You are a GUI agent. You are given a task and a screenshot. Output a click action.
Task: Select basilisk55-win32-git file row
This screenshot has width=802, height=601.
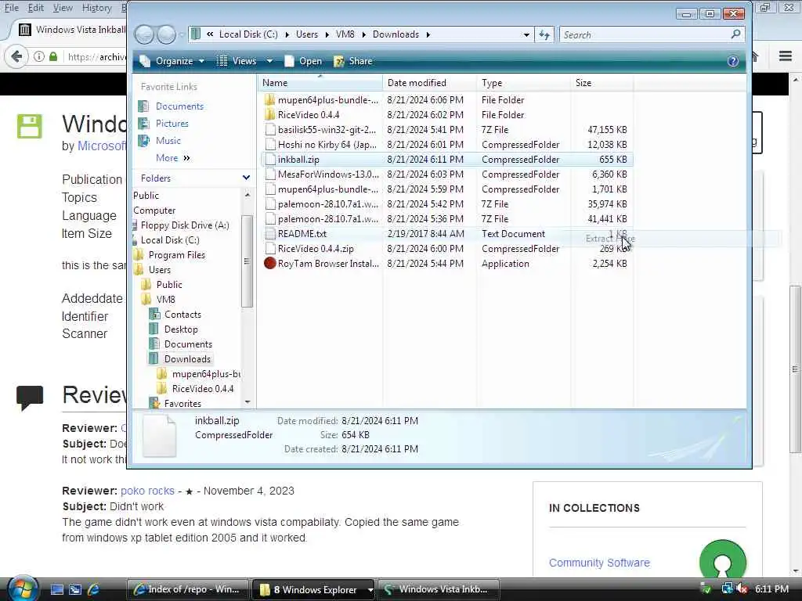[446, 130]
